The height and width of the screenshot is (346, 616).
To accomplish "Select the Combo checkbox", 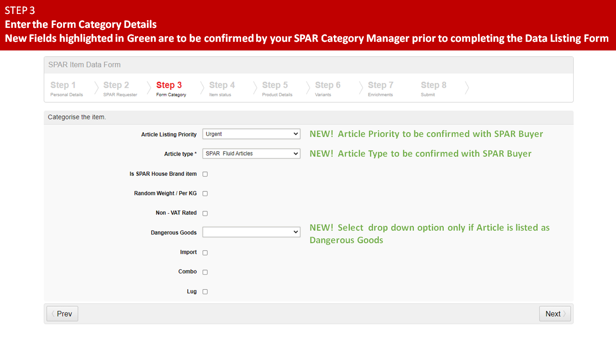I will pos(205,272).
